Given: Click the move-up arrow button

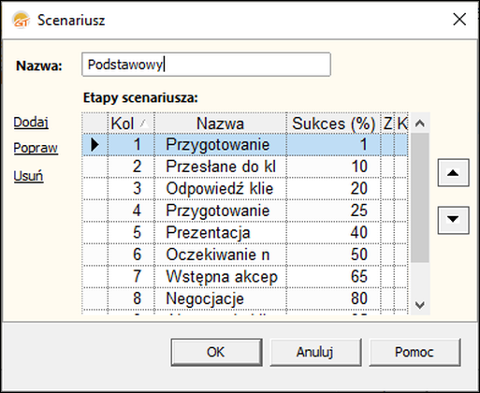Looking at the screenshot, I should click(453, 173).
